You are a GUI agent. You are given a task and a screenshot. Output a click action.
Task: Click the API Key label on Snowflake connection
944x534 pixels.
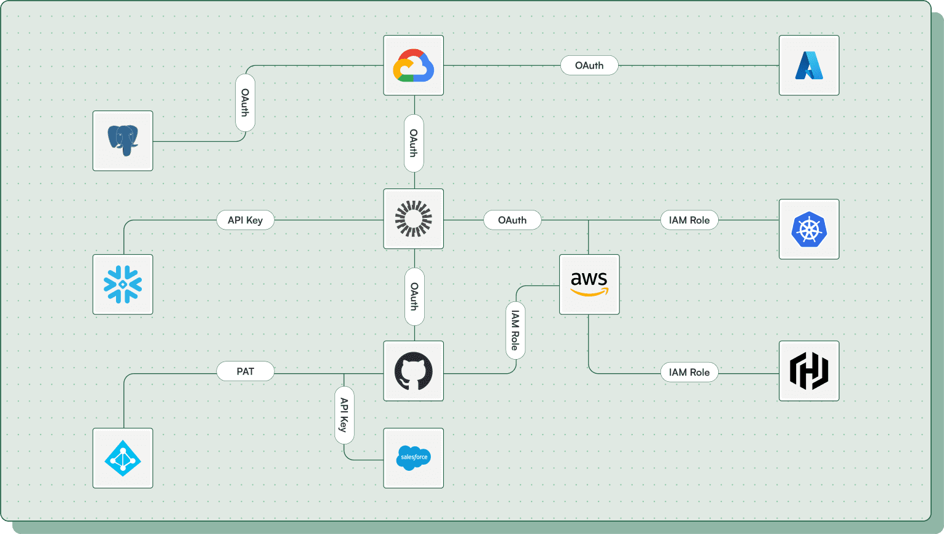[x=246, y=220]
